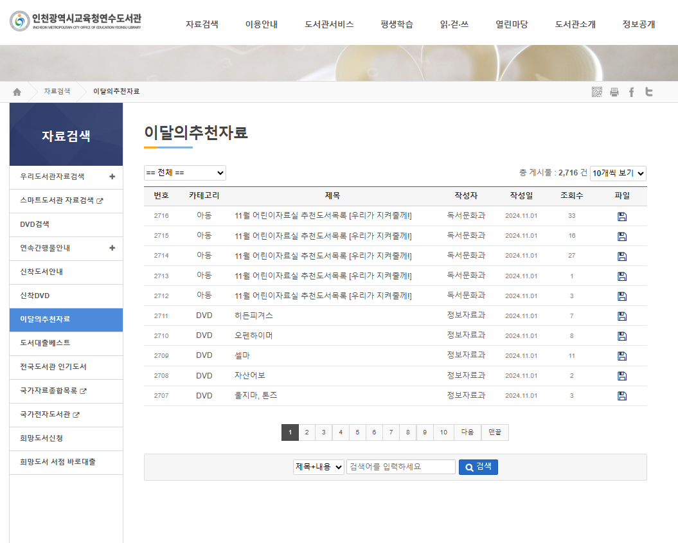This screenshot has width=678, height=543.
Task: Open the 히든피겨스 post title link
Action: pos(254,316)
